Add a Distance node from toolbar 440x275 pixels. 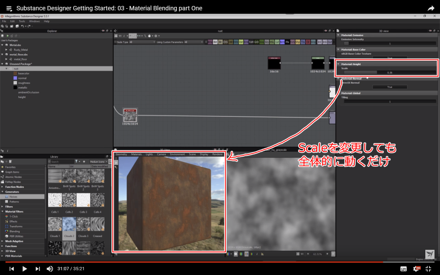(x=241, y=42)
